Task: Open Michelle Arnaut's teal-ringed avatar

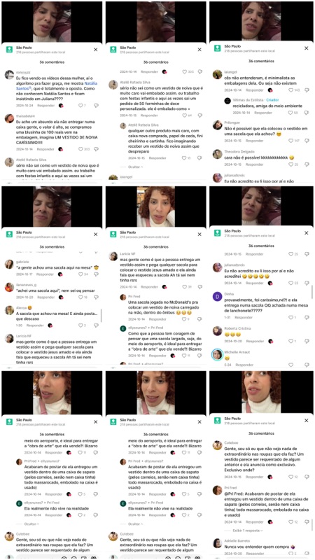Action: [x=217, y=354]
